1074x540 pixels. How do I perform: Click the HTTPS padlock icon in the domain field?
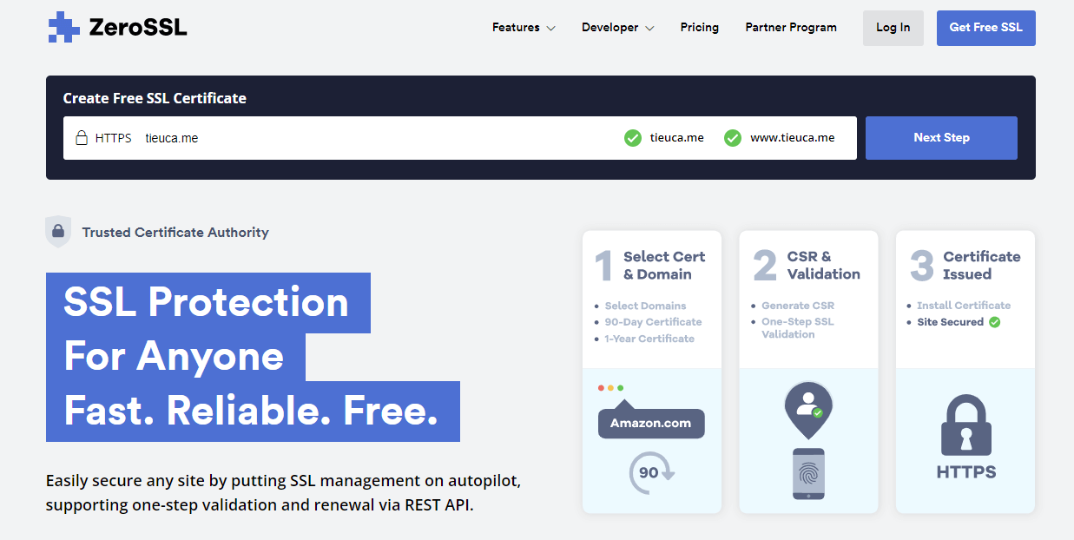point(82,138)
